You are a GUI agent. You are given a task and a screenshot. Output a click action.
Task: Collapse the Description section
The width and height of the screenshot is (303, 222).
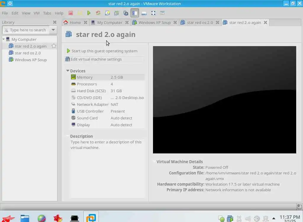[x=68, y=136]
